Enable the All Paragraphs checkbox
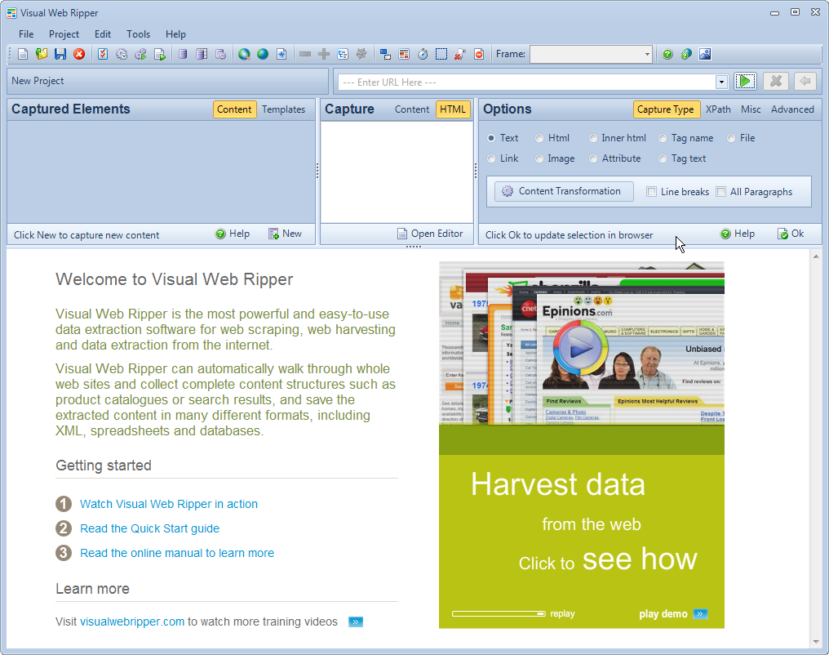The height and width of the screenshot is (655, 829). click(x=721, y=192)
